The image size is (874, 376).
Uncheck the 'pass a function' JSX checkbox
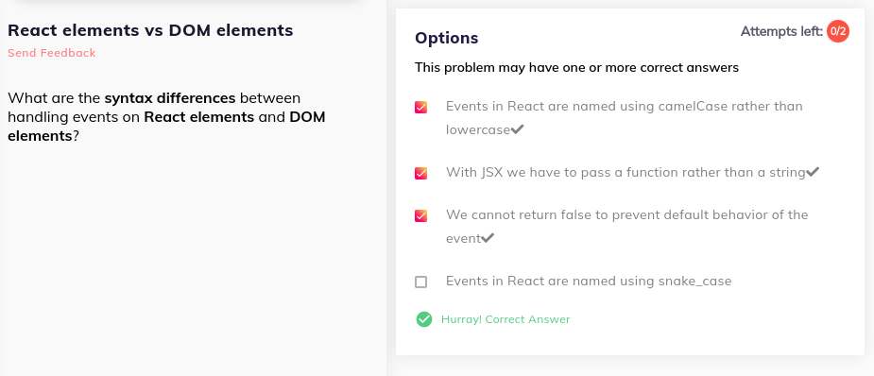[x=420, y=173]
